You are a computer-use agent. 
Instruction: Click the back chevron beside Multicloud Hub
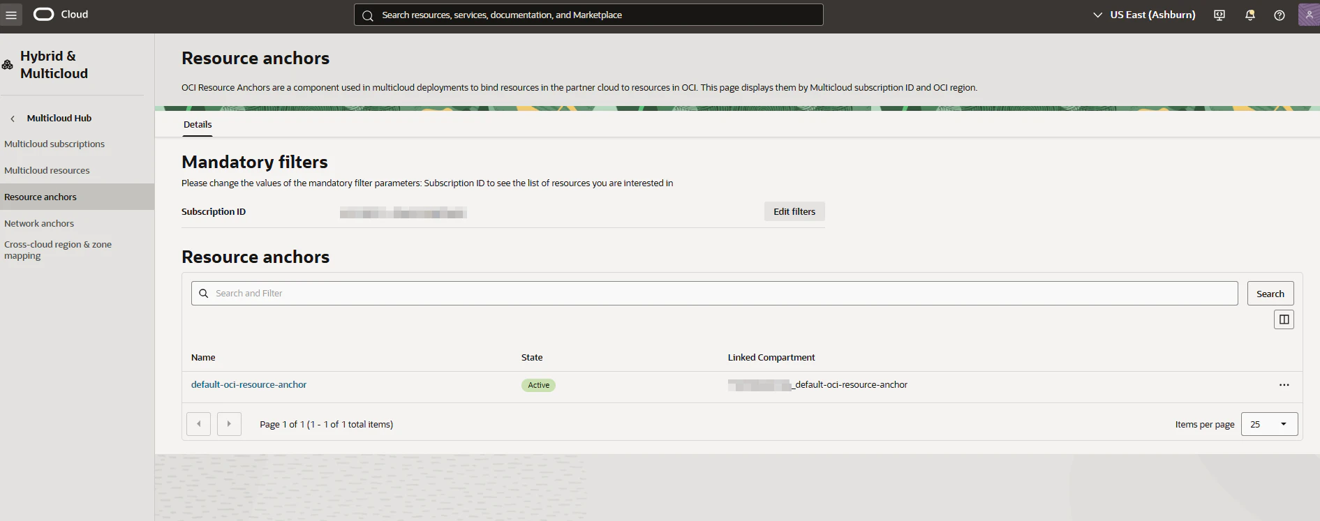[13, 119]
